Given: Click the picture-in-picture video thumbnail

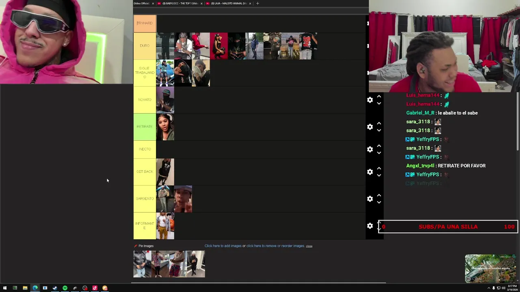Looking at the screenshot, I should pyautogui.click(x=490, y=268).
